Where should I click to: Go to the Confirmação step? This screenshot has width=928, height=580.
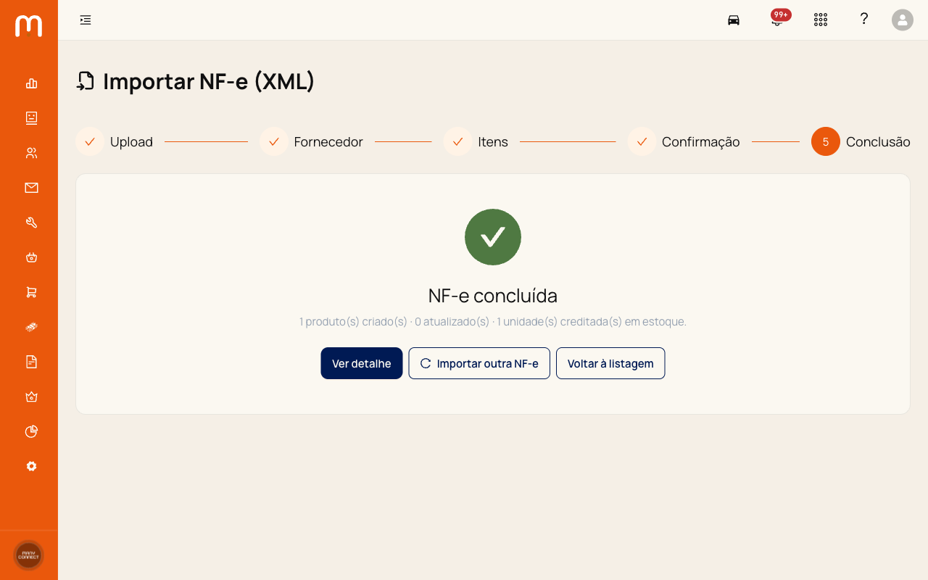coord(684,141)
